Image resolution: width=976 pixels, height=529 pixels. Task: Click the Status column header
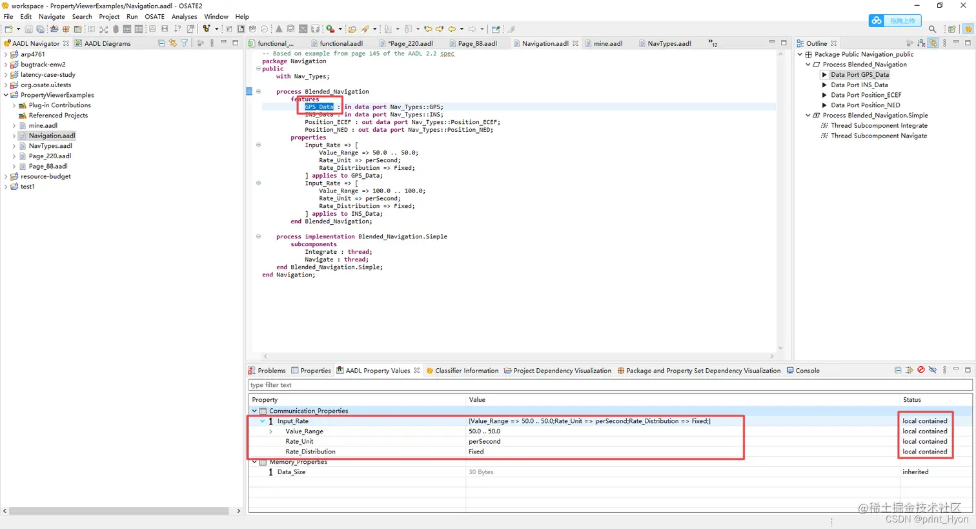pos(936,400)
